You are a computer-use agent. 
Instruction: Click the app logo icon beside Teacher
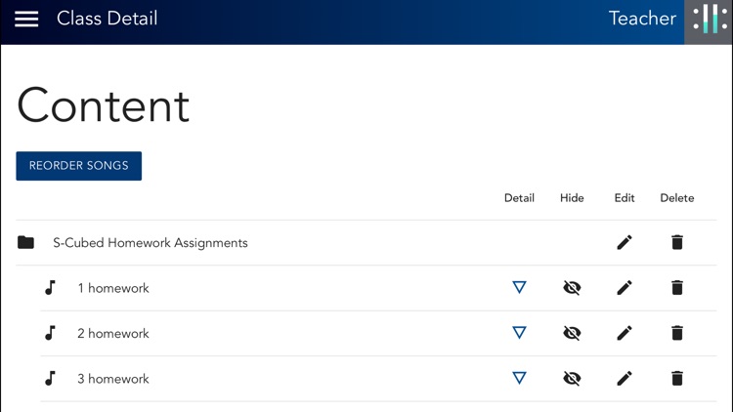709,20
